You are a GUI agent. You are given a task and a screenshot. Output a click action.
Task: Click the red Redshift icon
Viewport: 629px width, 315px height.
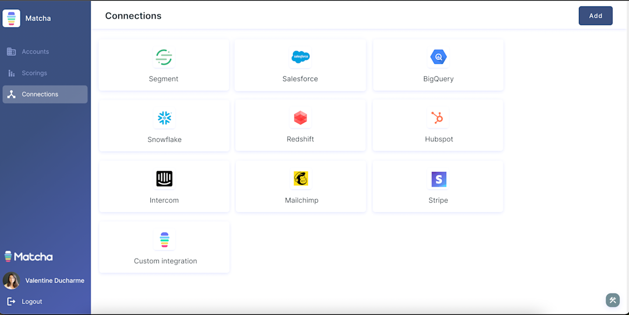coord(301,117)
